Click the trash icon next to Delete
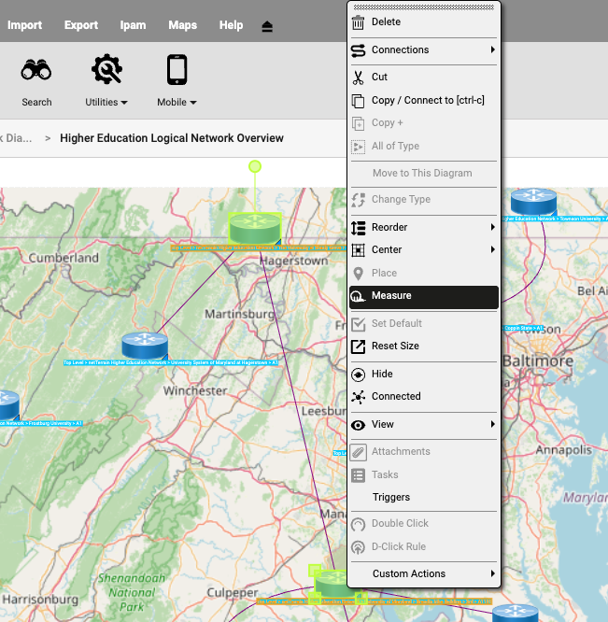This screenshot has width=608, height=622. click(358, 22)
